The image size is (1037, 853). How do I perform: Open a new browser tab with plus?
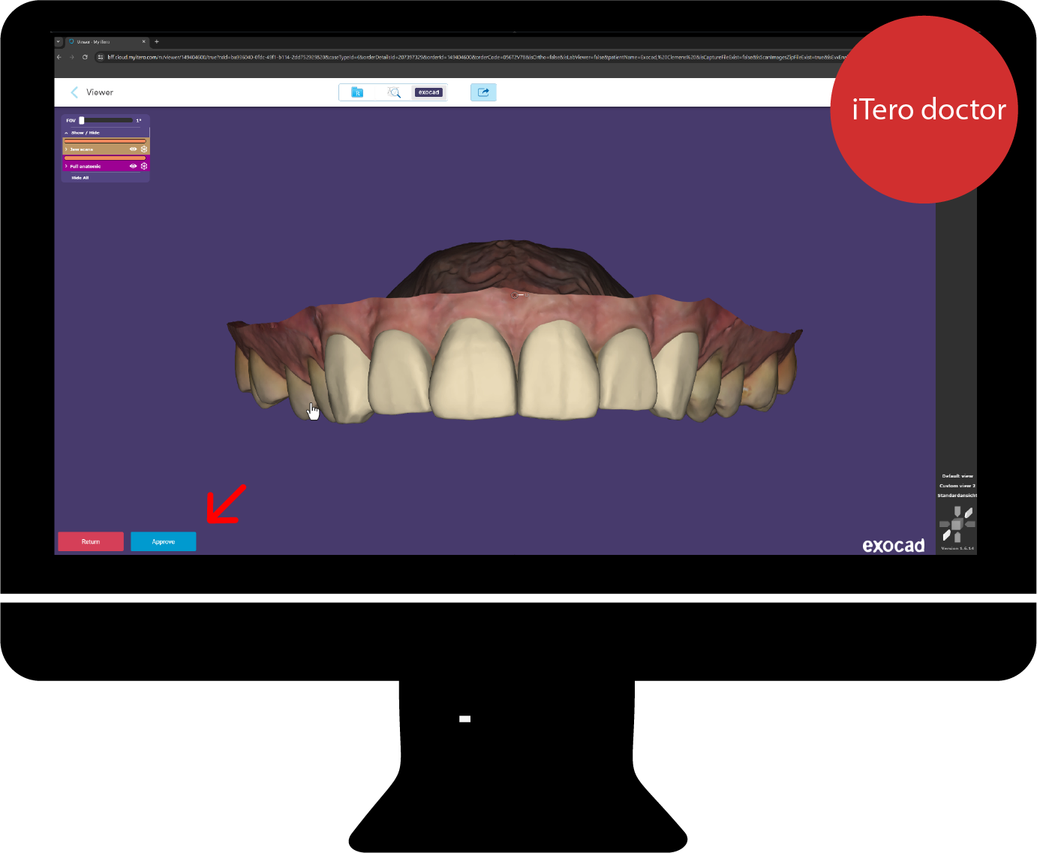(x=157, y=42)
